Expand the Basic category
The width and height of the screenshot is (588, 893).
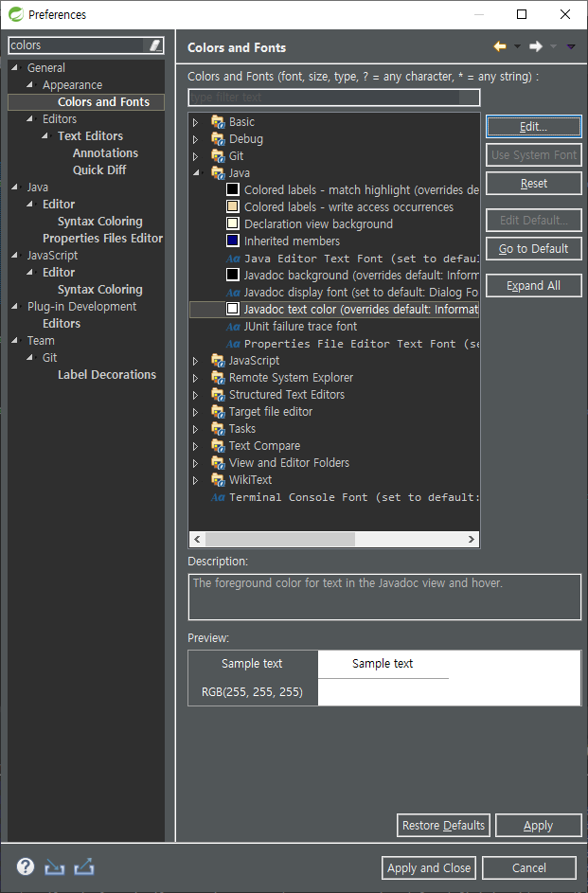pos(196,122)
